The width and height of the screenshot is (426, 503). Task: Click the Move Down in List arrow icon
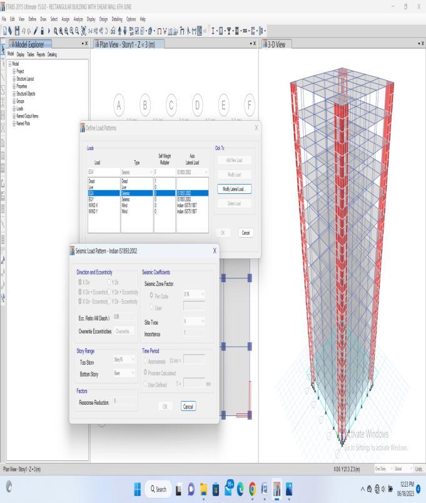125,31
